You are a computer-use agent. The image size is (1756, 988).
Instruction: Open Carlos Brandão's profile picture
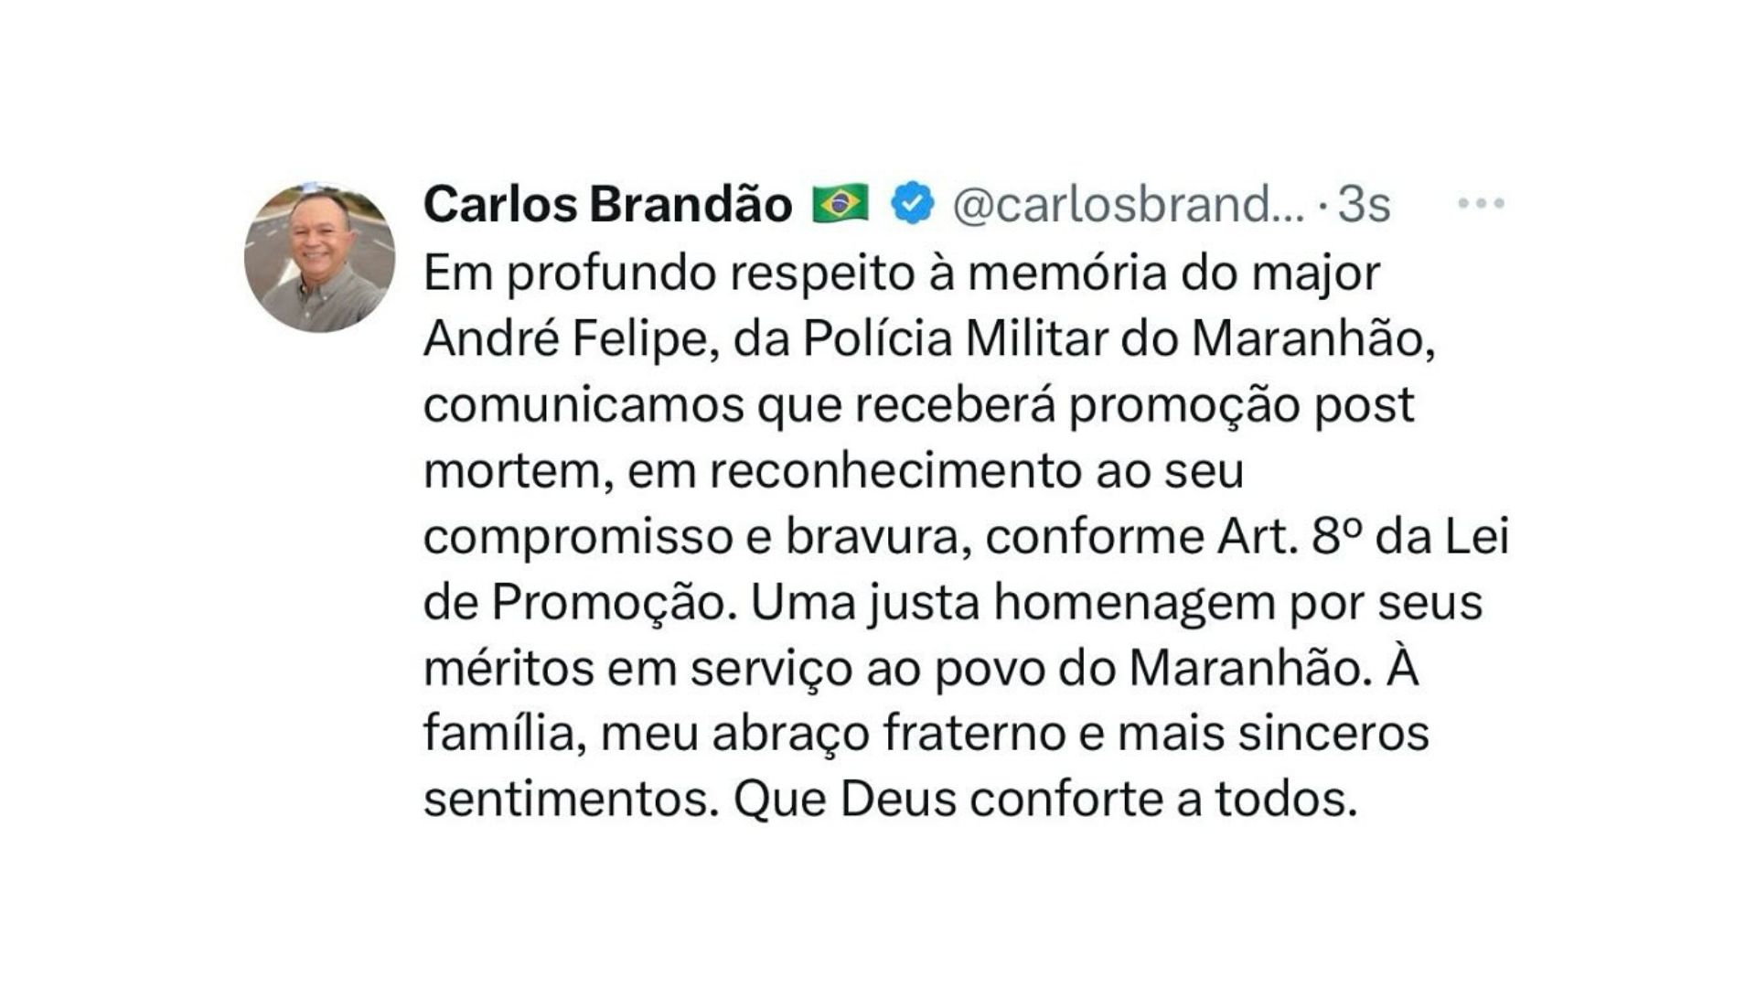click(x=319, y=257)
